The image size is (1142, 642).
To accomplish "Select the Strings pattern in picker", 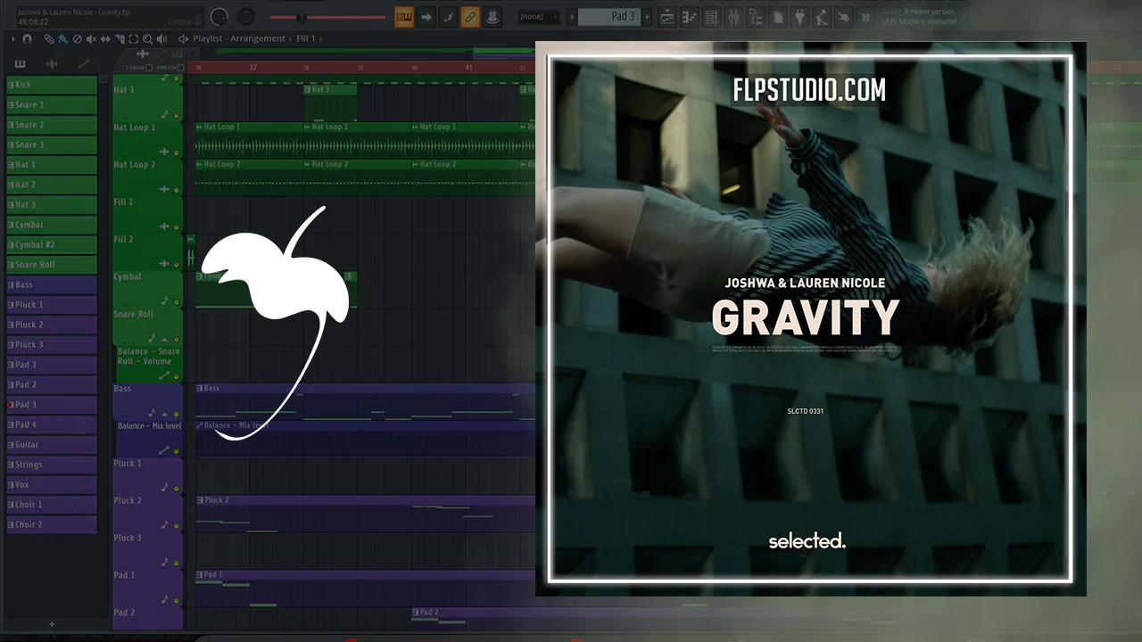I will (52, 465).
